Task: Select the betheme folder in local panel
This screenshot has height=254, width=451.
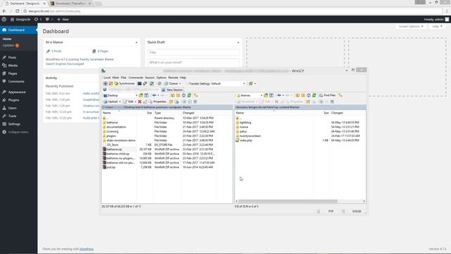Action: tap(112, 122)
